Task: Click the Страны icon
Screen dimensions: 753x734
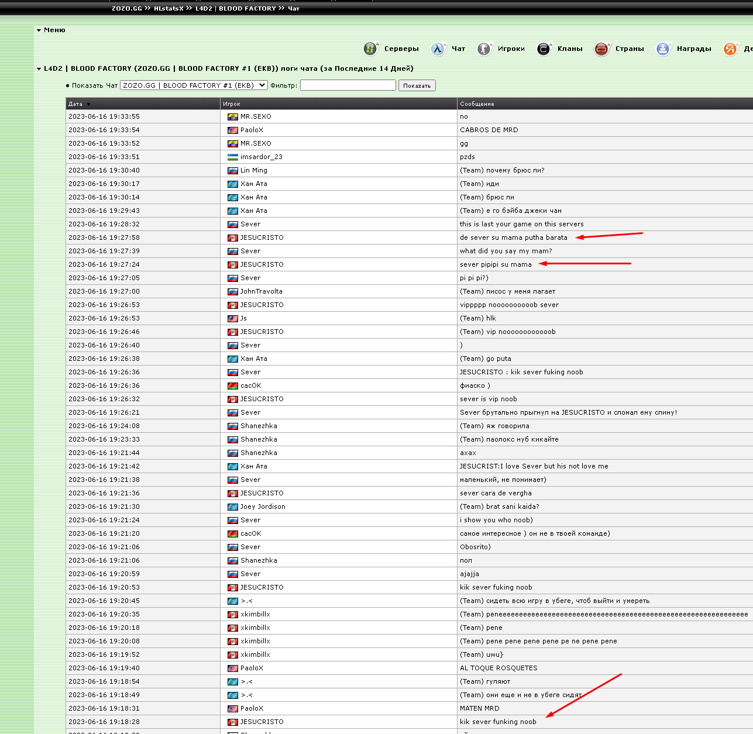Action: (x=601, y=49)
